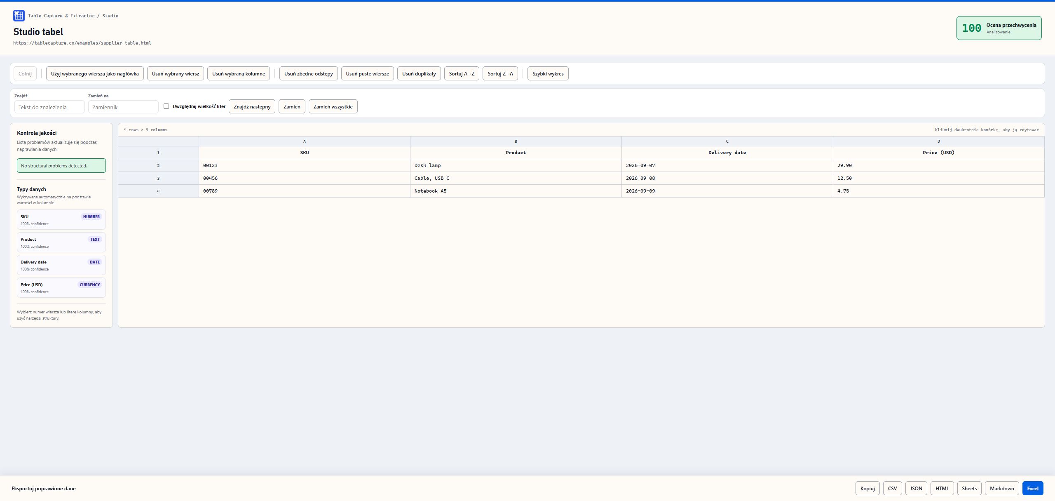
Task: Export as CSV
Action: tap(893, 488)
